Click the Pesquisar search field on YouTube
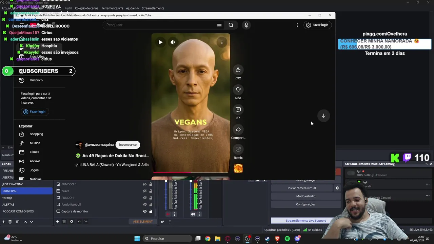The image size is (434, 244). pyautogui.click(x=161, y=25)
